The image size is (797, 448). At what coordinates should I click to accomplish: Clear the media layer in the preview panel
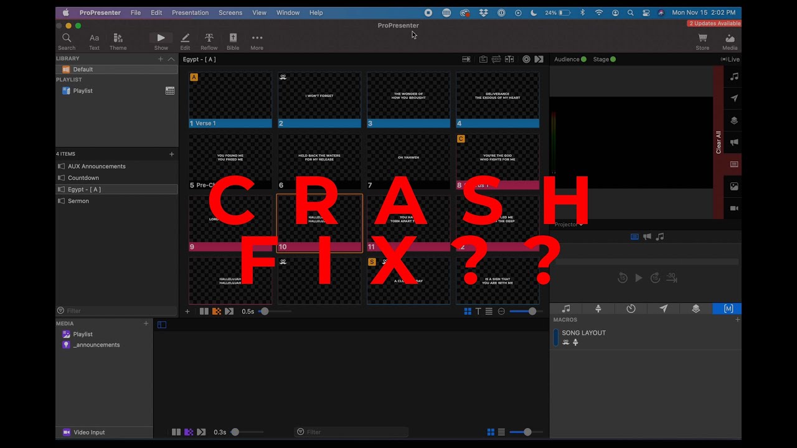pos(734,186)
